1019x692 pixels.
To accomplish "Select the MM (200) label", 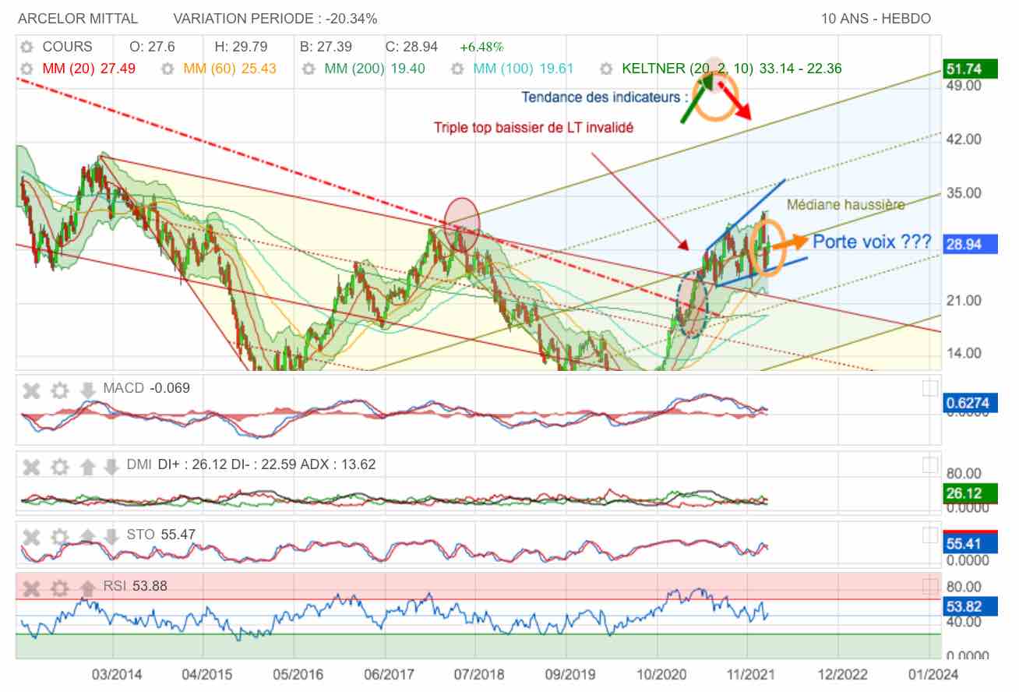I will (x=355, y=69).
